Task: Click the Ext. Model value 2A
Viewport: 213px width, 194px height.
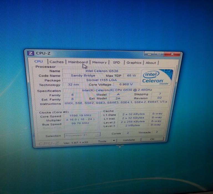Action: click(x=118, y=98)
